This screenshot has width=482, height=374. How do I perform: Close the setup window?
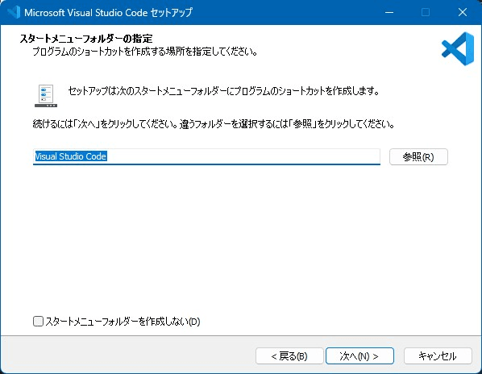click(463, 12)
